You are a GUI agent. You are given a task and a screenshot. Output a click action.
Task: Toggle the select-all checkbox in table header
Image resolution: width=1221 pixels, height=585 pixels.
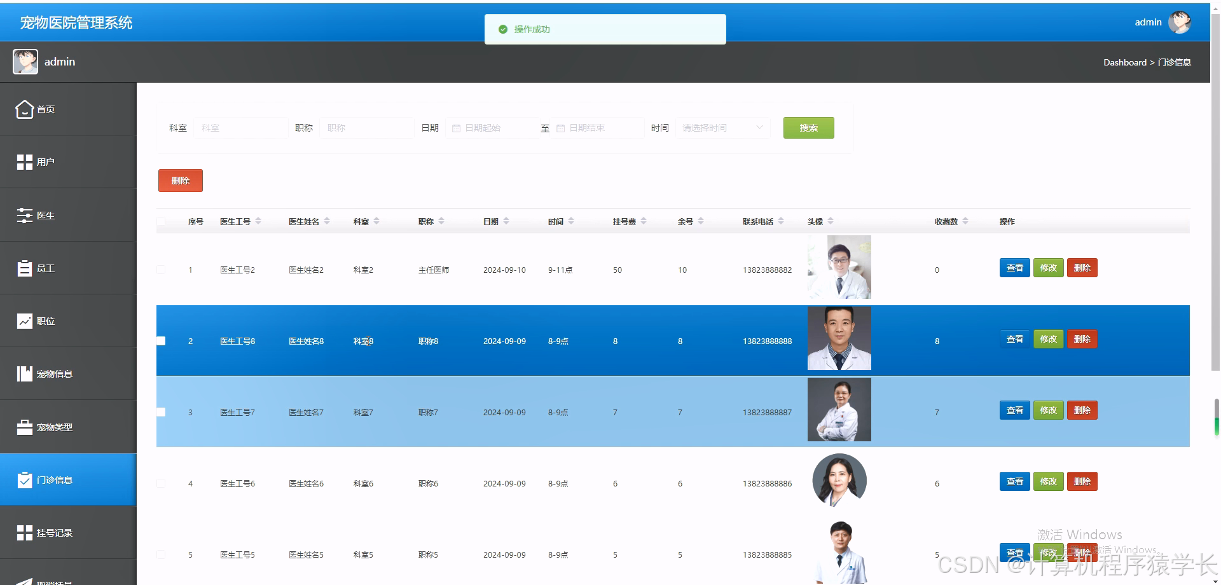pos(161,221)
